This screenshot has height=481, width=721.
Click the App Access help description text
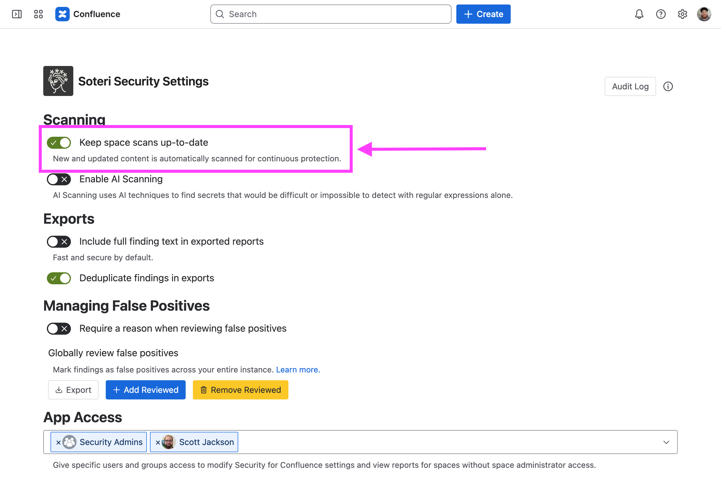tap(324, 465)
